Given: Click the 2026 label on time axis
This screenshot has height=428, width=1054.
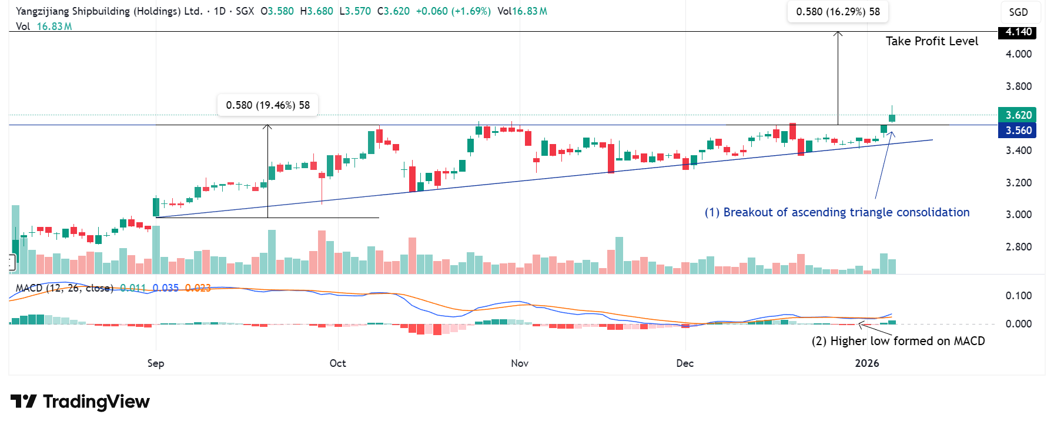Looking at the screenshot, I should [x=866, y=363].
